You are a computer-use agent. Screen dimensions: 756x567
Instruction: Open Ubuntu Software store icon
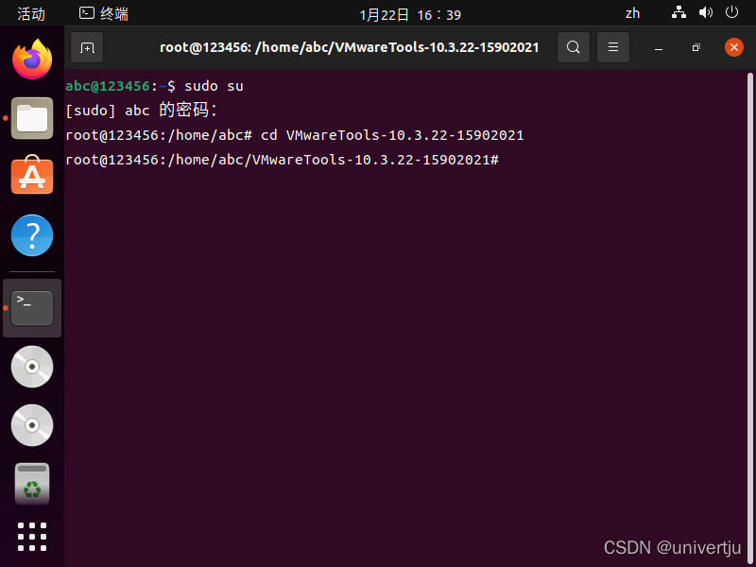tap(32, 177)
